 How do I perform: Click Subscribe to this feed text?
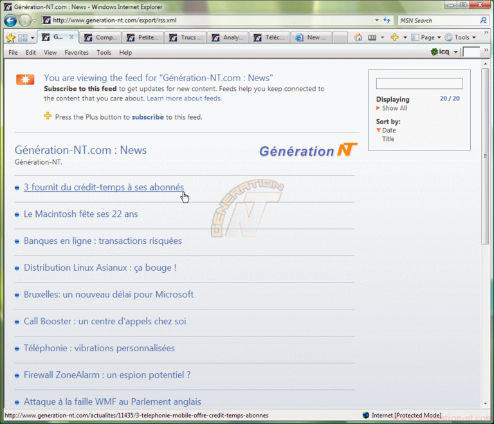point(80,89)
